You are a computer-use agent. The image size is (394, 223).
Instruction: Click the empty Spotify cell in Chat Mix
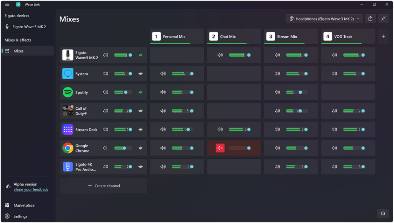(234, 92)
